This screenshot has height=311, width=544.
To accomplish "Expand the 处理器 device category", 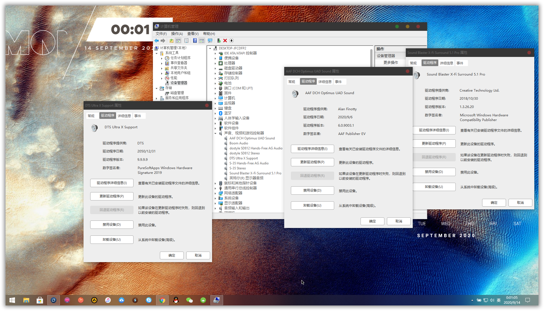I will tap(215, 63).
